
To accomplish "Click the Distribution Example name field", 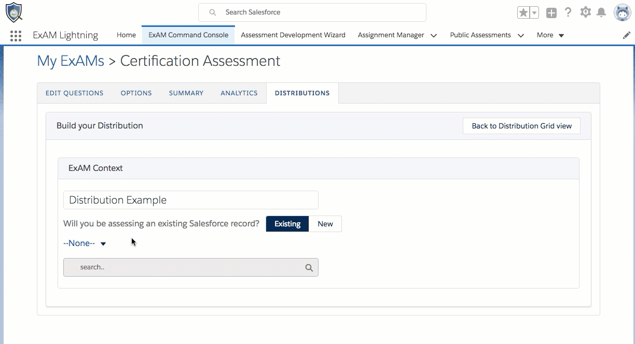I will pos(191,200).
